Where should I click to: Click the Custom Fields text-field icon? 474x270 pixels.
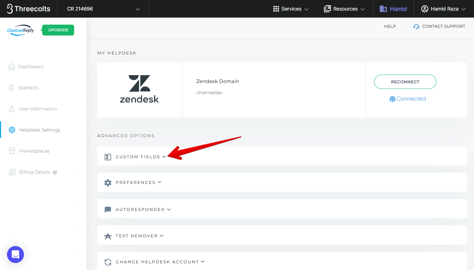(x=108, y=157)
